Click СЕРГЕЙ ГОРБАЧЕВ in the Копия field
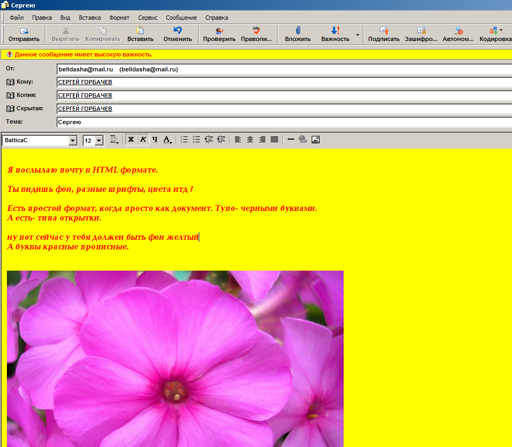This screenshot has width=512, height=447. 85,95
